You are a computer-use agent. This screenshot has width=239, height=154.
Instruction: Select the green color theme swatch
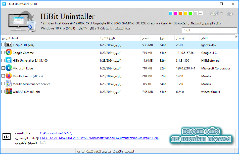pyautogui.click(x=191, y=13)
